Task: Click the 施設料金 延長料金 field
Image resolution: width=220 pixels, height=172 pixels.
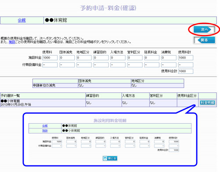Action: tap(152, 58)
